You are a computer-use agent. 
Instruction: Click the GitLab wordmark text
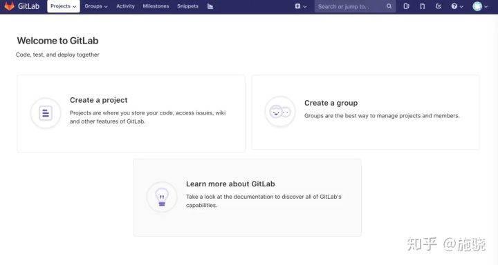point(28,6)
